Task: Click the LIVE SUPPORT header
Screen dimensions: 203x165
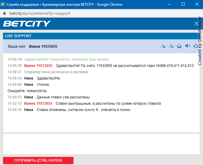Action: pos(18,36)
